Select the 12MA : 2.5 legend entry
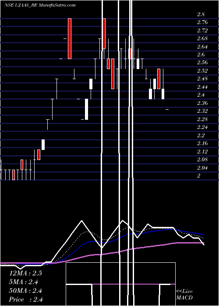 25,273
